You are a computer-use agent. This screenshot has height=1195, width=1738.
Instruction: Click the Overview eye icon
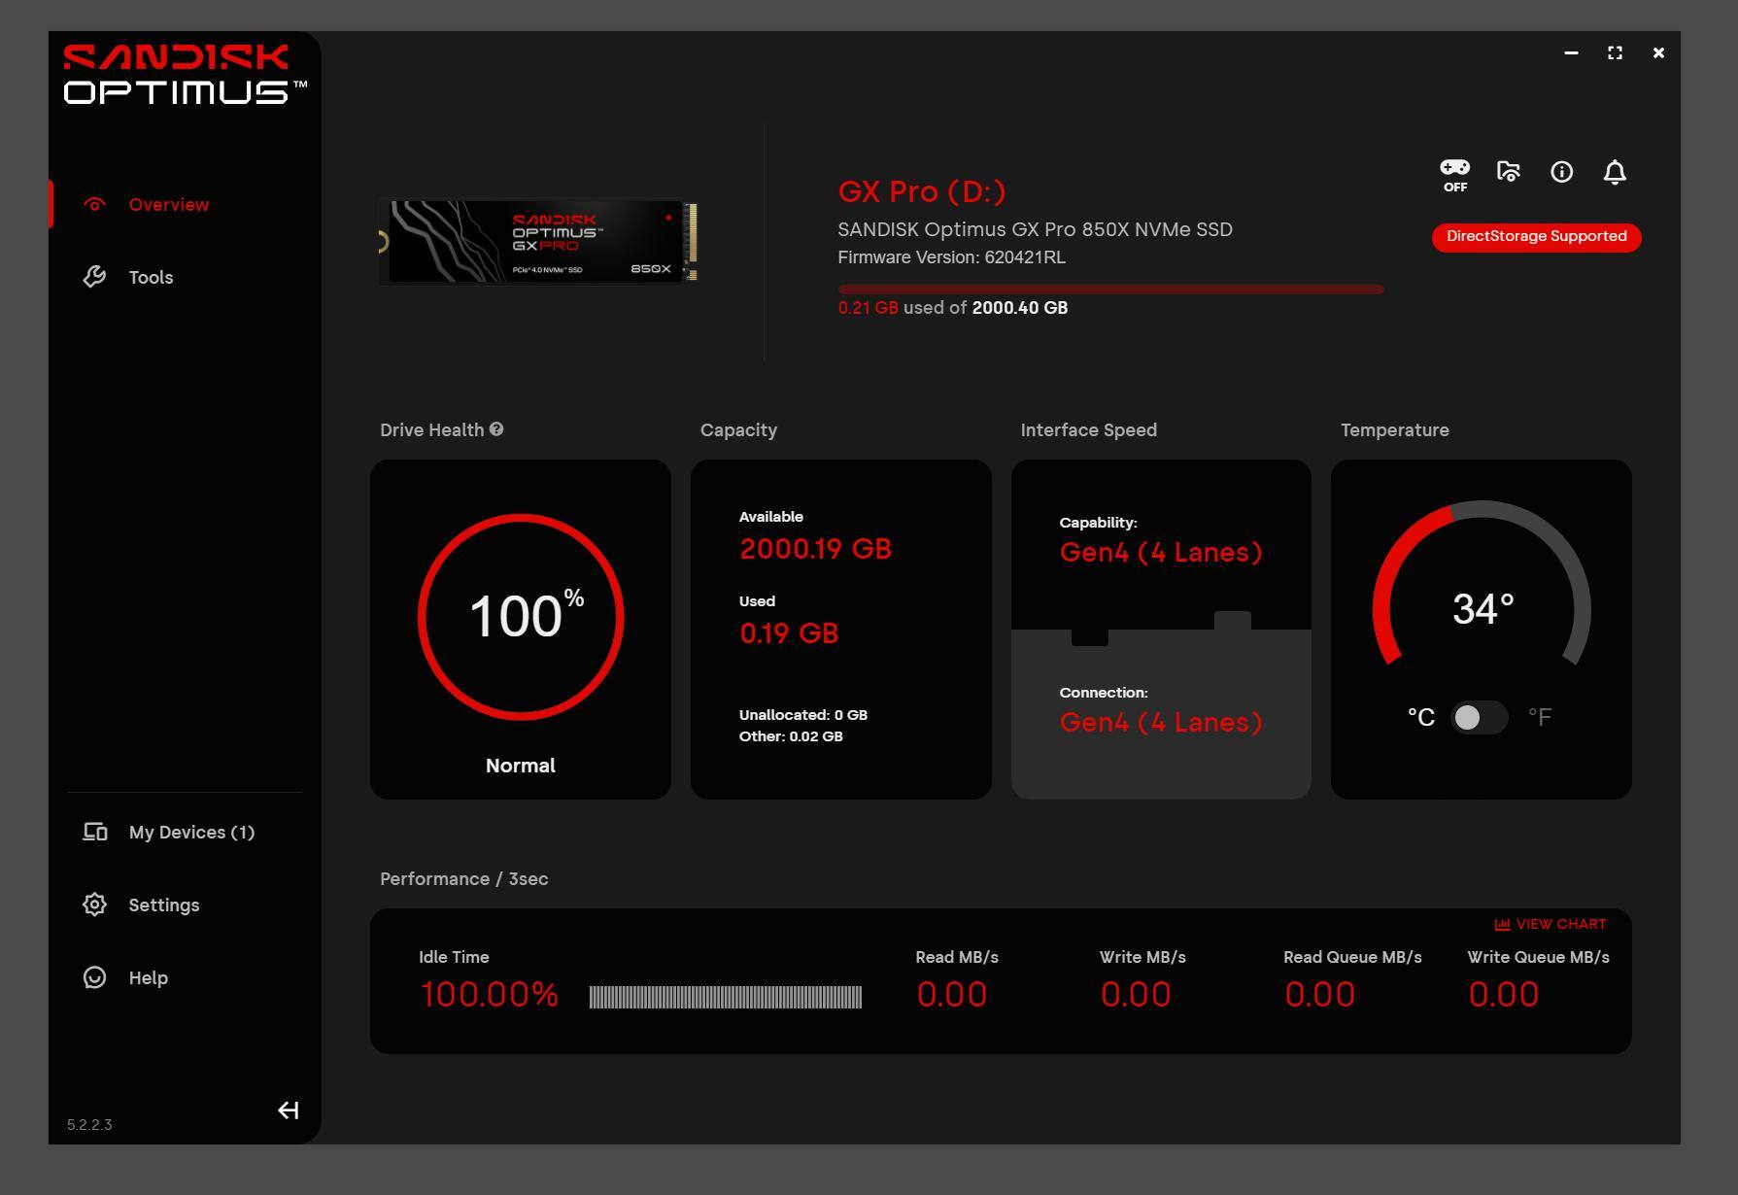pos(94,204)
